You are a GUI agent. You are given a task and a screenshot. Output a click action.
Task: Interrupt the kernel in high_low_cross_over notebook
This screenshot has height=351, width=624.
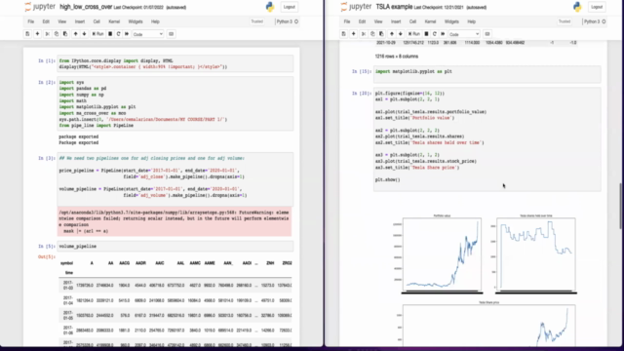tap(110, 34)
